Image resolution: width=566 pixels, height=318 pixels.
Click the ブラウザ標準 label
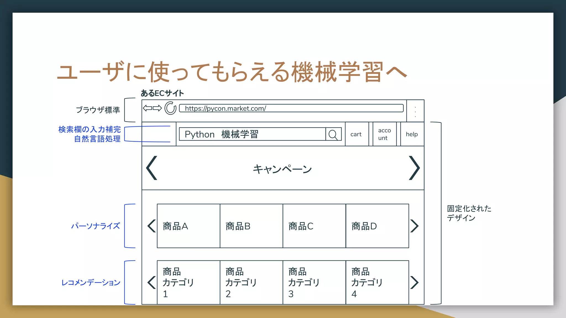[x=98, y=110]
